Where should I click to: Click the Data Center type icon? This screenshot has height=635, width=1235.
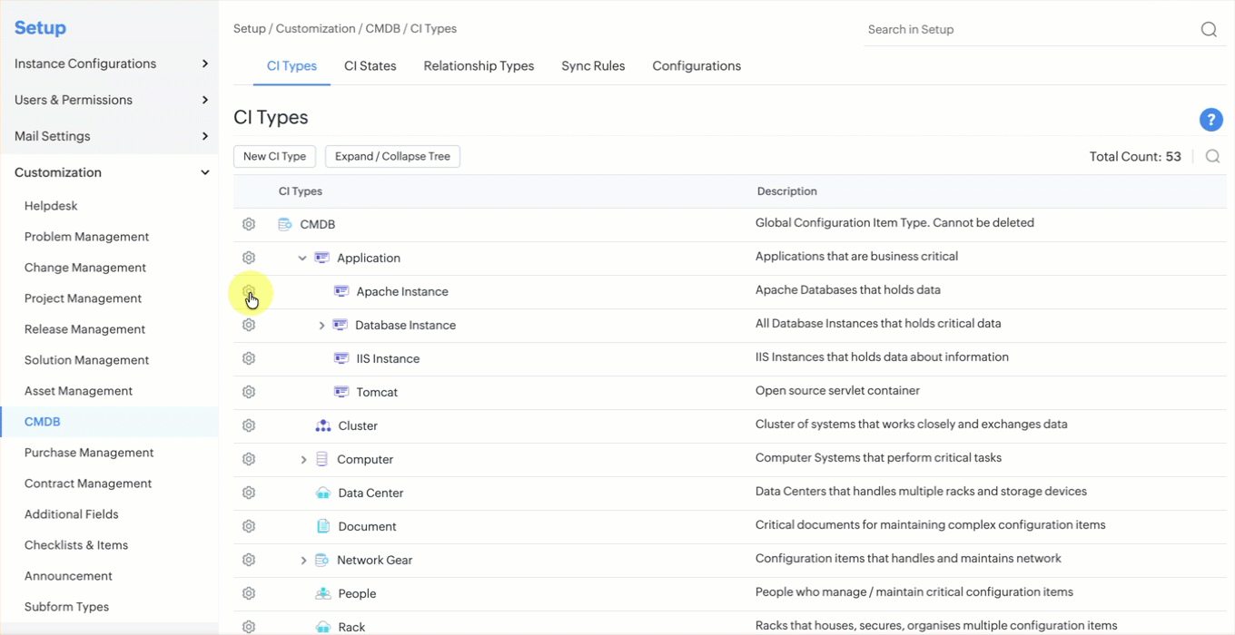click(x=322, y=493)
